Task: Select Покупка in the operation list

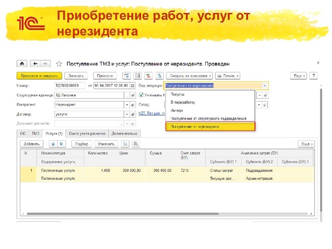Action: click(x=210, y=94)
